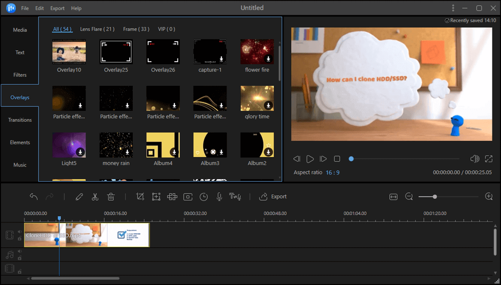Screen dimensions: 501x285
Task: Open the Help menu
Action: [x=76, y=9]
